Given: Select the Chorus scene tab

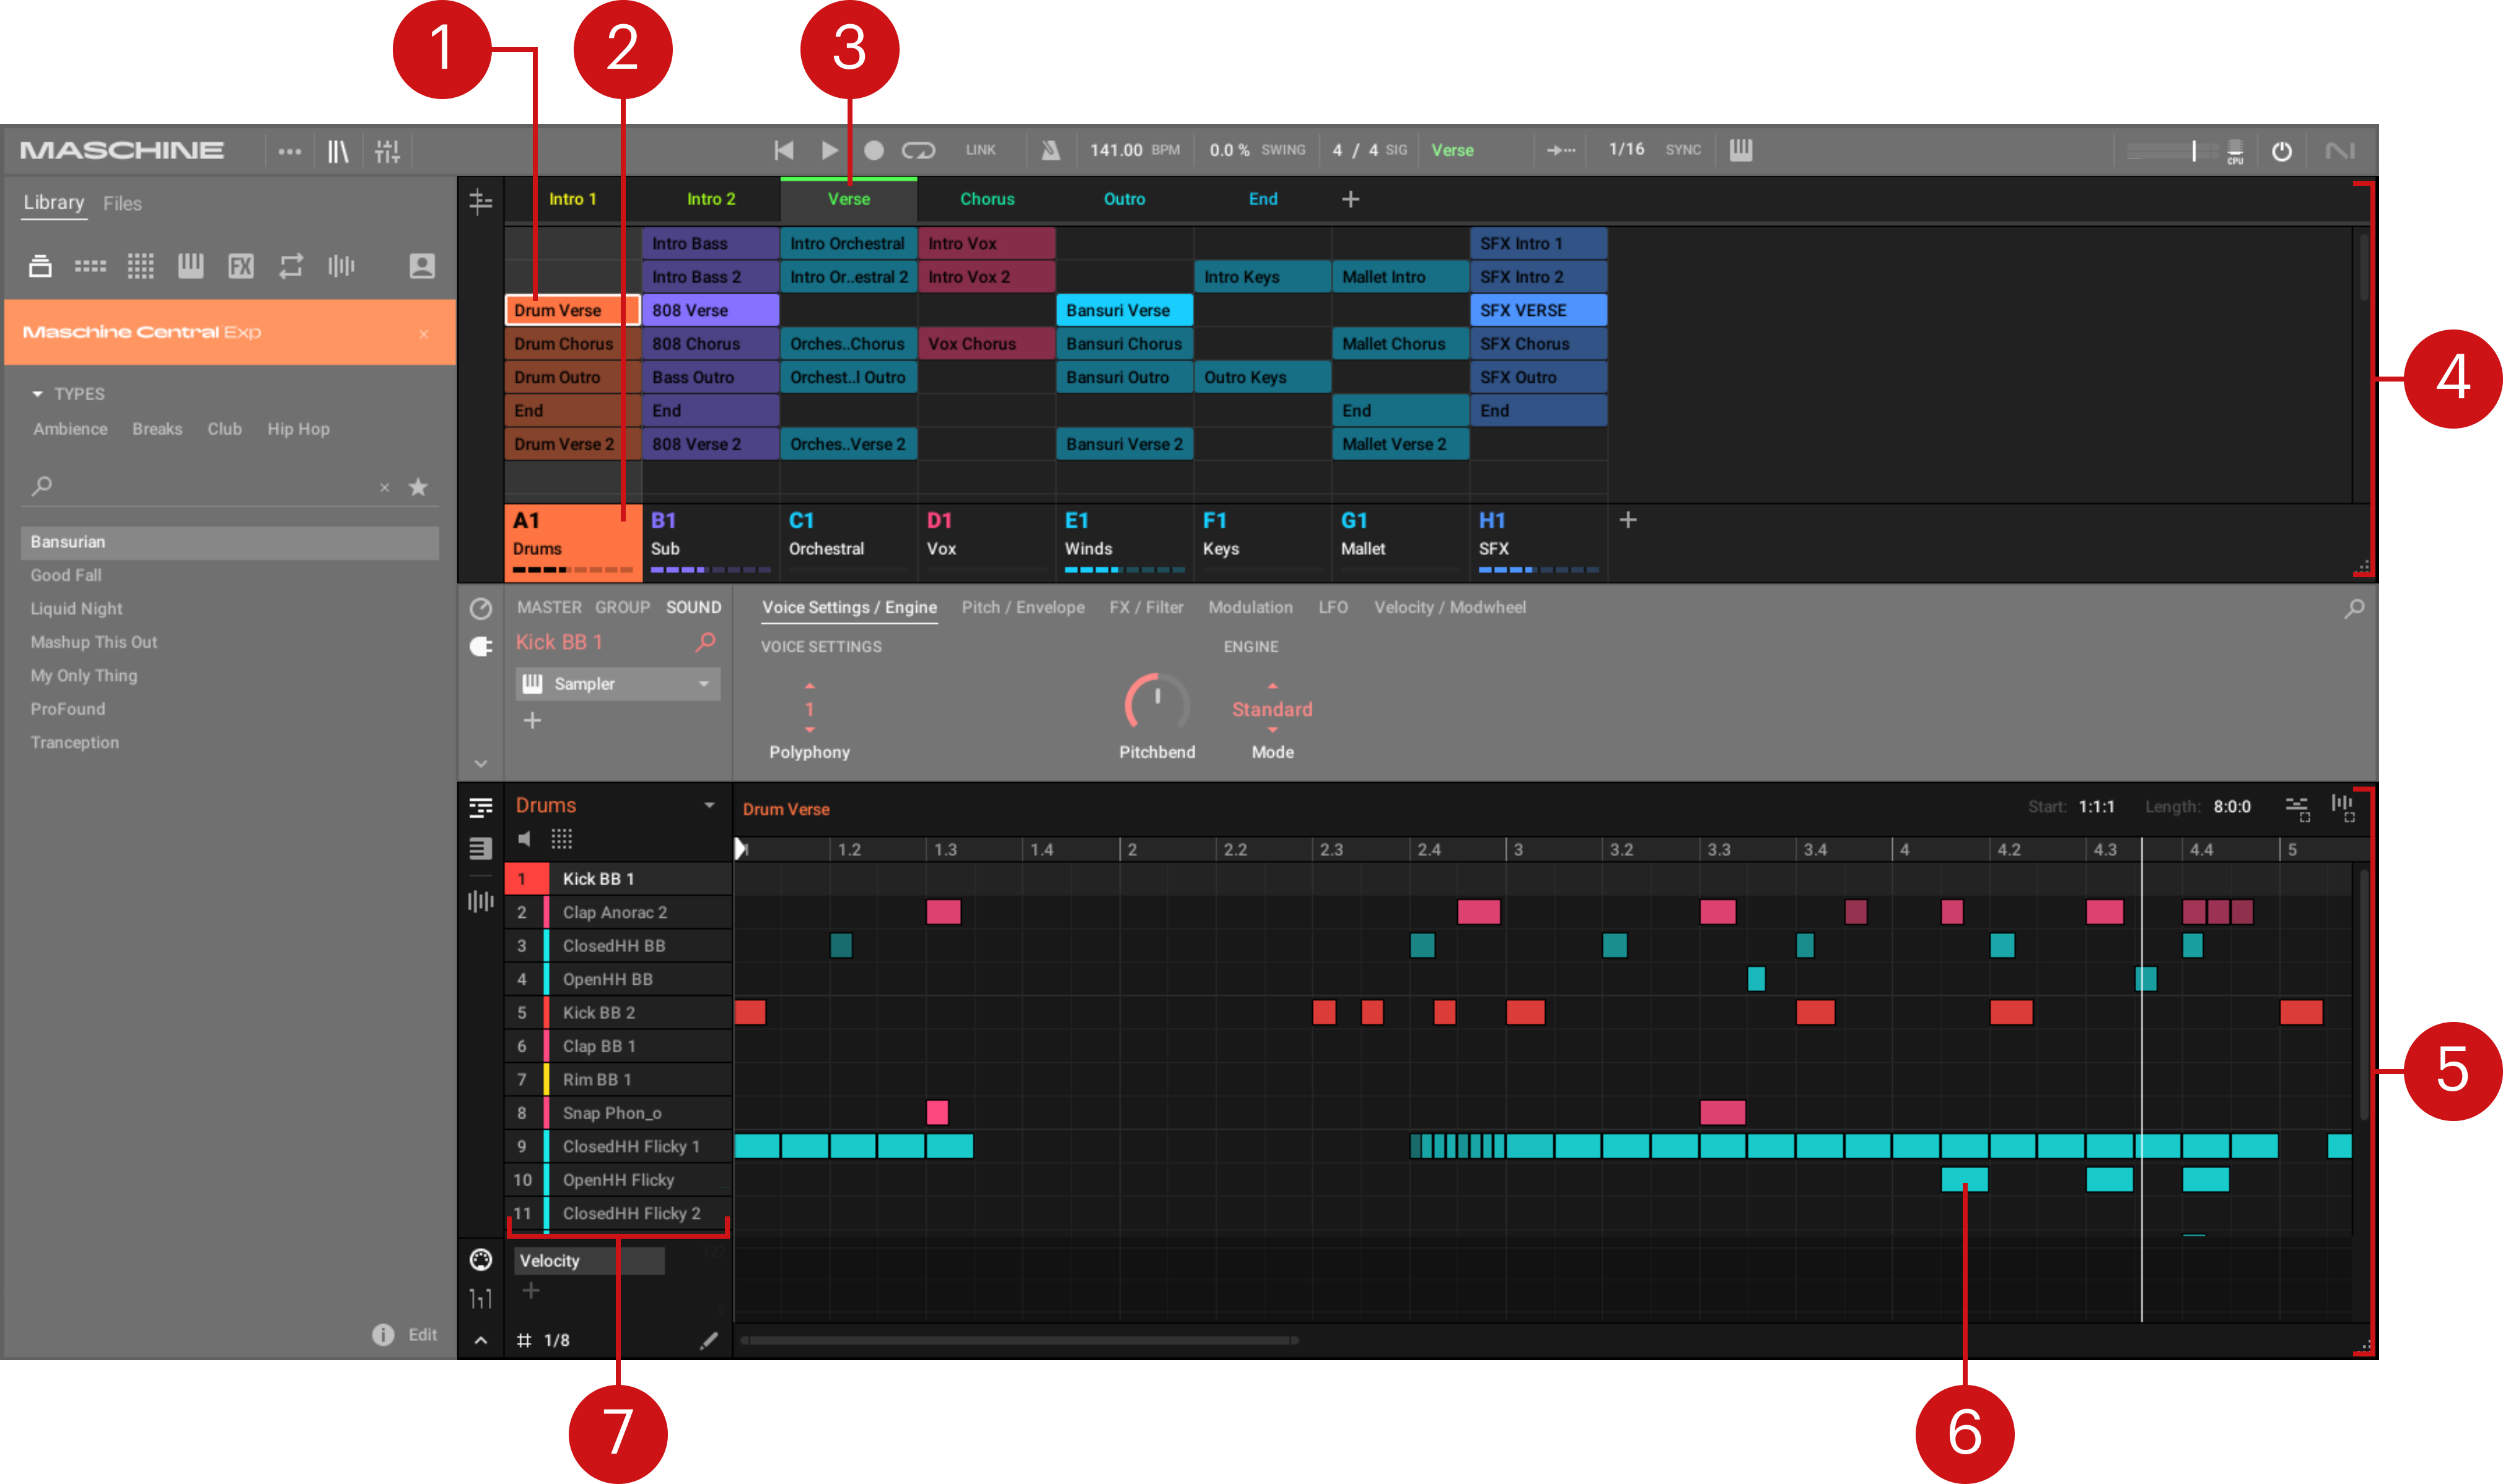Looking at the screenshot, I should [x=986, y=199].
